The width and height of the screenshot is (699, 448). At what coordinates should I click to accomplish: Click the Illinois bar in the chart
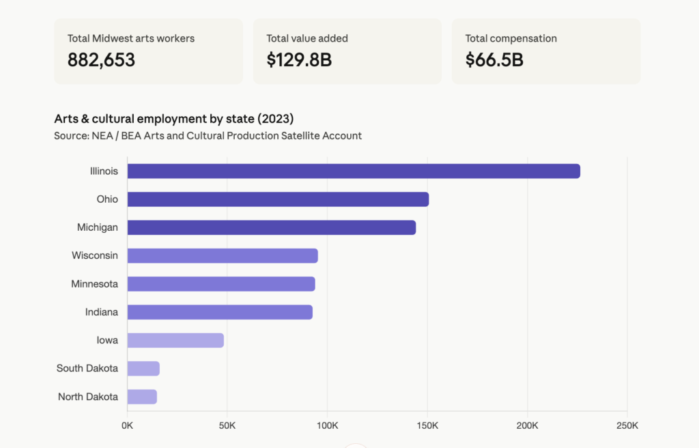354,171
